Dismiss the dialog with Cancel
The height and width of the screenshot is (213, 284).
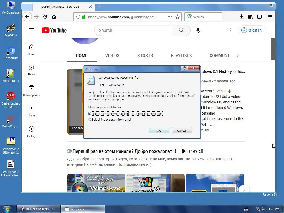coord(182,131)
